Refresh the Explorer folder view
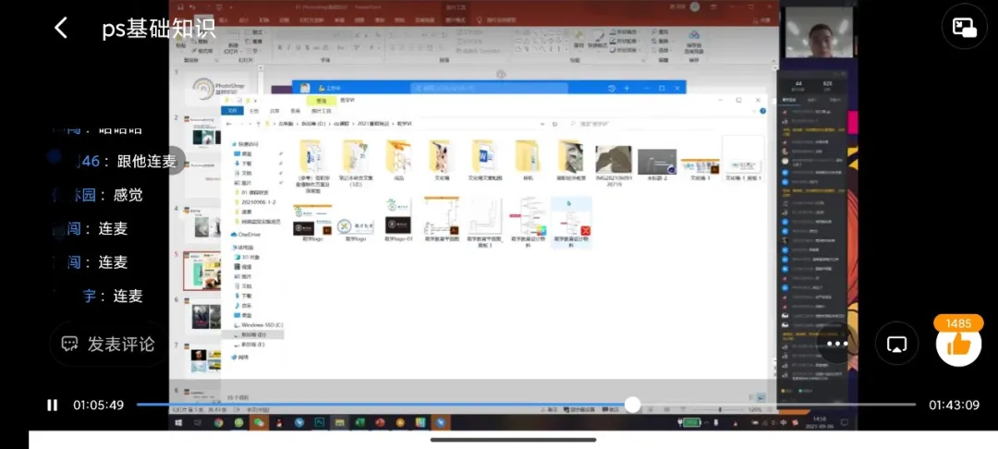The width and height of the screenshot is (998, 449). (554, 124)
